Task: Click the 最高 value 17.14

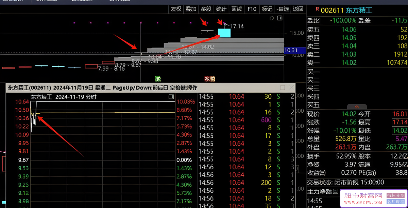Action: (400, 122)
